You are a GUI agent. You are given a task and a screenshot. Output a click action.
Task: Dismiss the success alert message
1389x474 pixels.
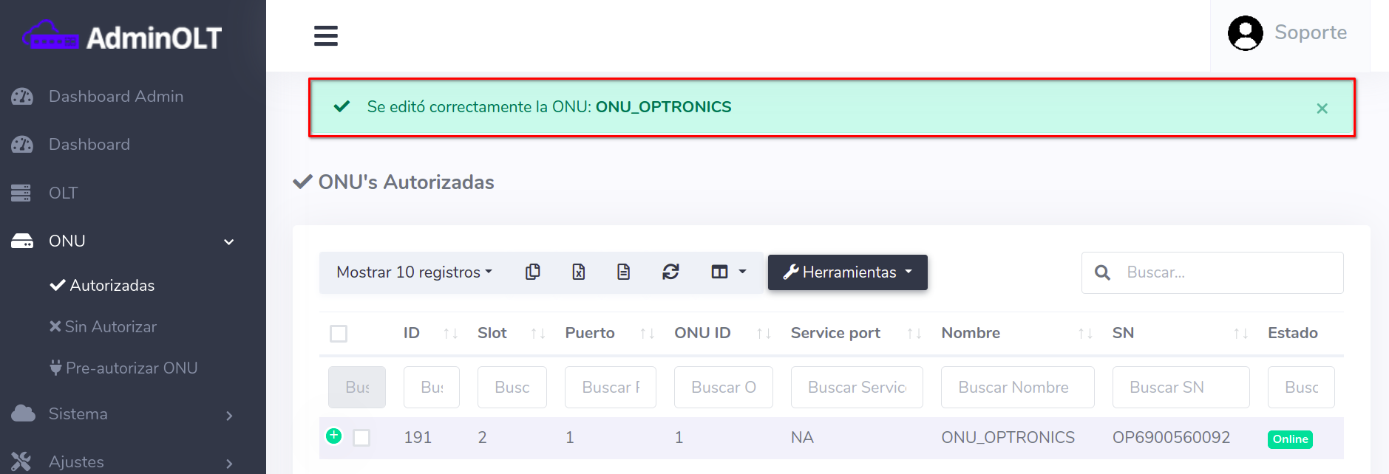1322,109
